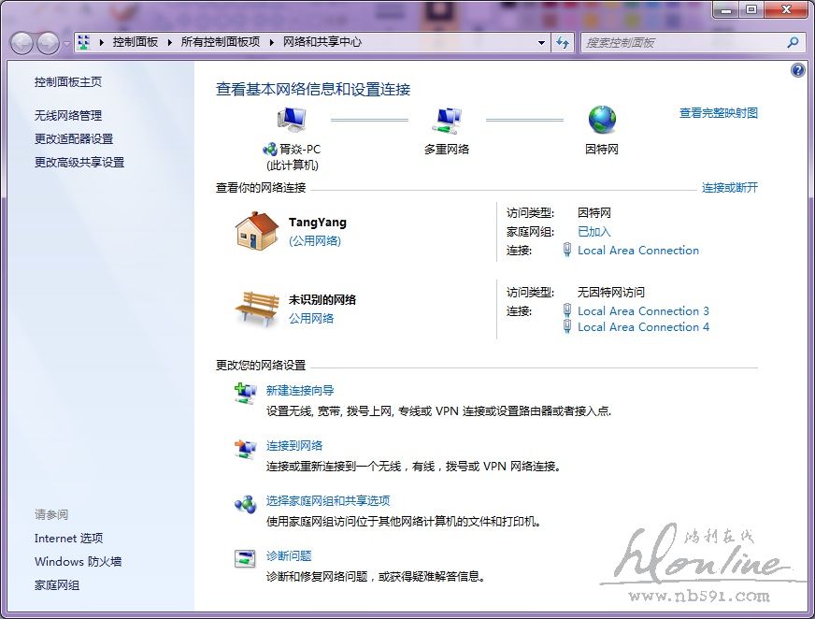This screenshot has width=815, height=619.
Task: Refresh the address bar page
Action: (563, 42)
